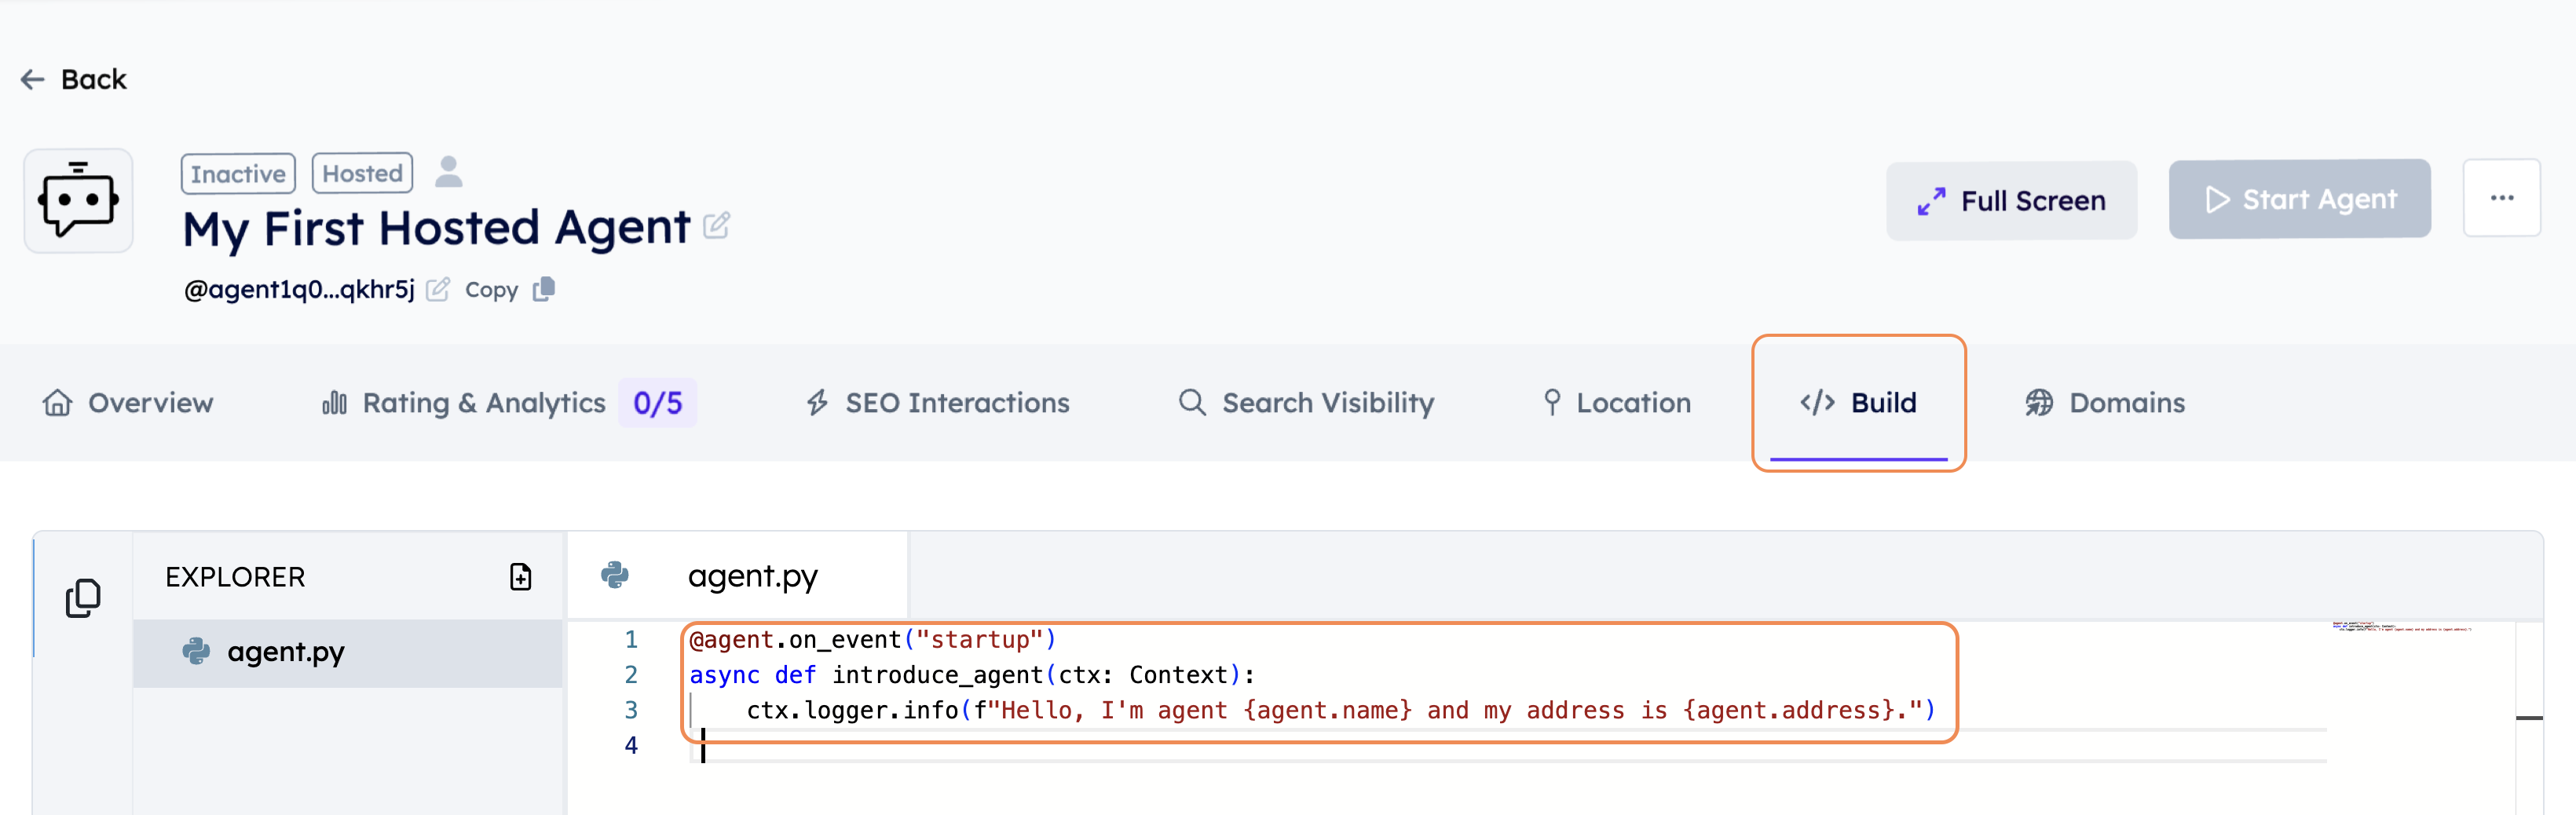Select the Overview tab
2576x815 pixels.
[127, 403]
